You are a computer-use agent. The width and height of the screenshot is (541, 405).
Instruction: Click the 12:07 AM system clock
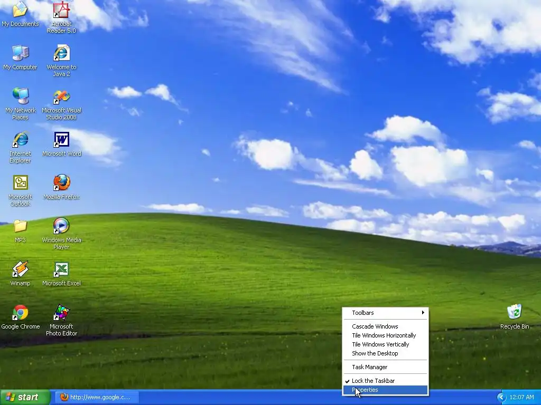point(521,397)
